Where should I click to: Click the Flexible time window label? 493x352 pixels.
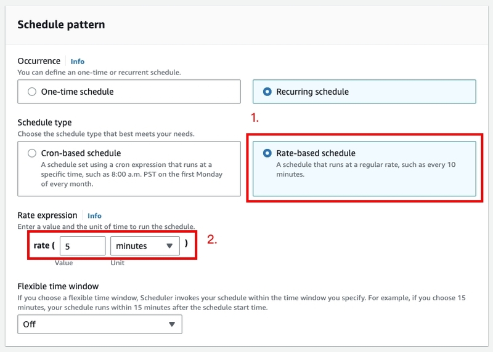58,286
